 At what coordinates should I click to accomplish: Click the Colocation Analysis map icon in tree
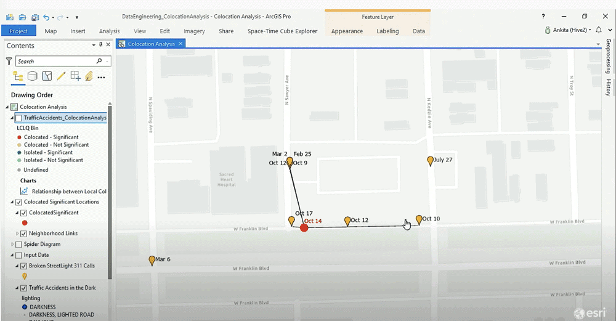[14, 107]
